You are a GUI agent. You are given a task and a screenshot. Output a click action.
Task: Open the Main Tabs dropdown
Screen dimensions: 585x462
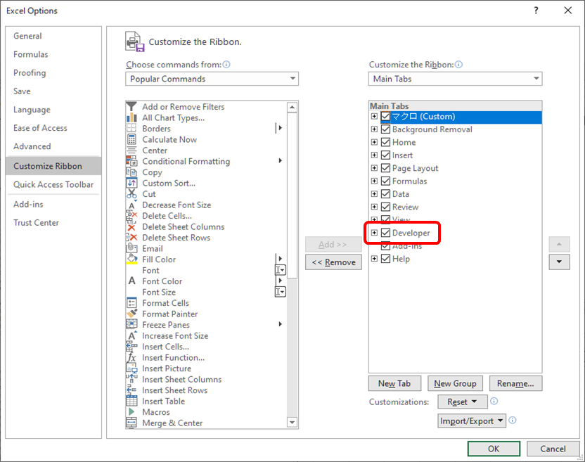tap(455, 79)
